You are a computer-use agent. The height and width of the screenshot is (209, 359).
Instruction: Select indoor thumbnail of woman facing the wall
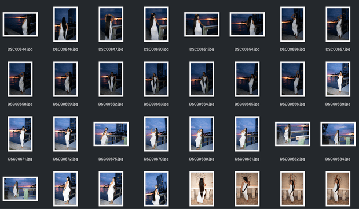coord(202,189)
